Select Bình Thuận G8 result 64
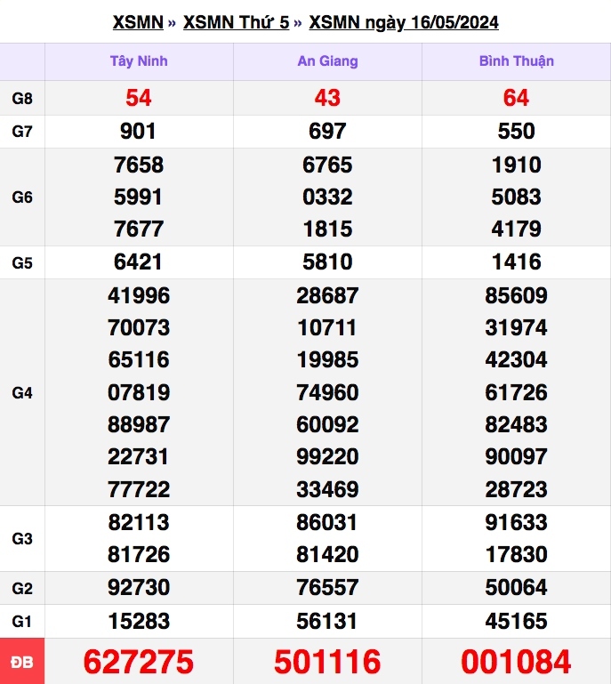611x684 pixels. pyautogui.click(x=517, y=98)
